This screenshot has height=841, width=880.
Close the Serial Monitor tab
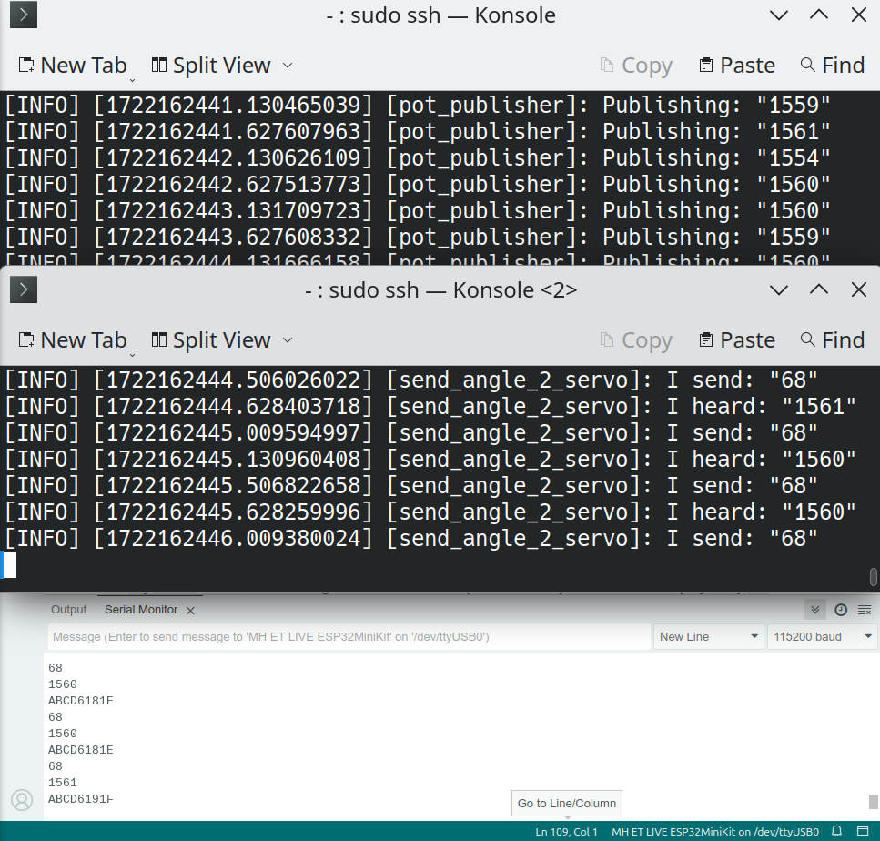point(190,610)
